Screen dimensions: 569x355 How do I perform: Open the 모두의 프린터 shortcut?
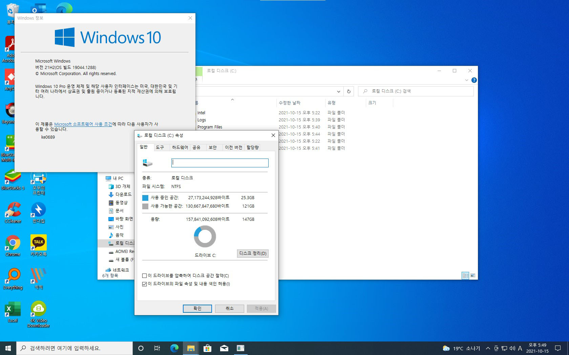pos(39,183)
